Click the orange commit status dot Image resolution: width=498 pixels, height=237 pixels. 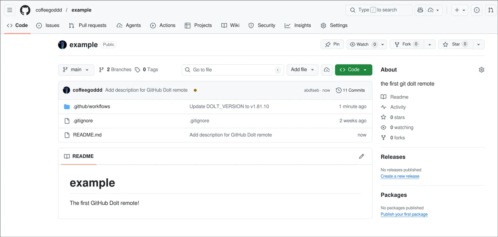(x=195, y=90)
